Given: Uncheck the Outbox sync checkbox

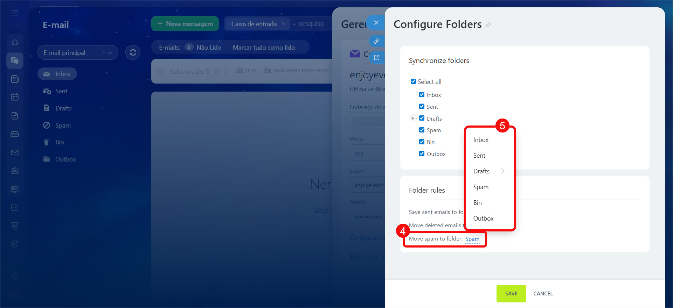Looking at the screenshot, I should pyautogui.click(x=422, y=154).
